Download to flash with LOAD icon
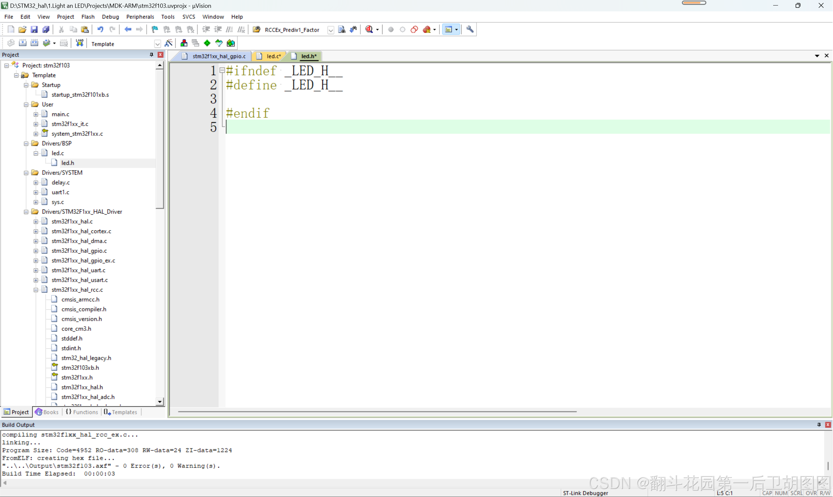This screenshot has height=497, width=833. point(79,43)
